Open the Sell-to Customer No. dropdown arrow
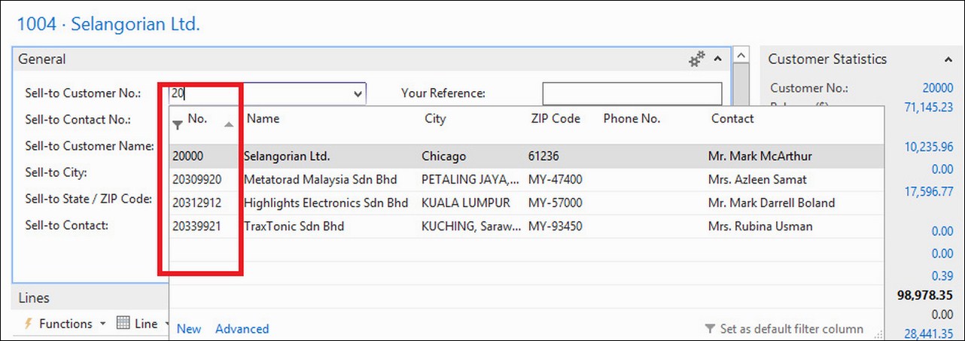This screenshot has width=965, height=341. 358,93
